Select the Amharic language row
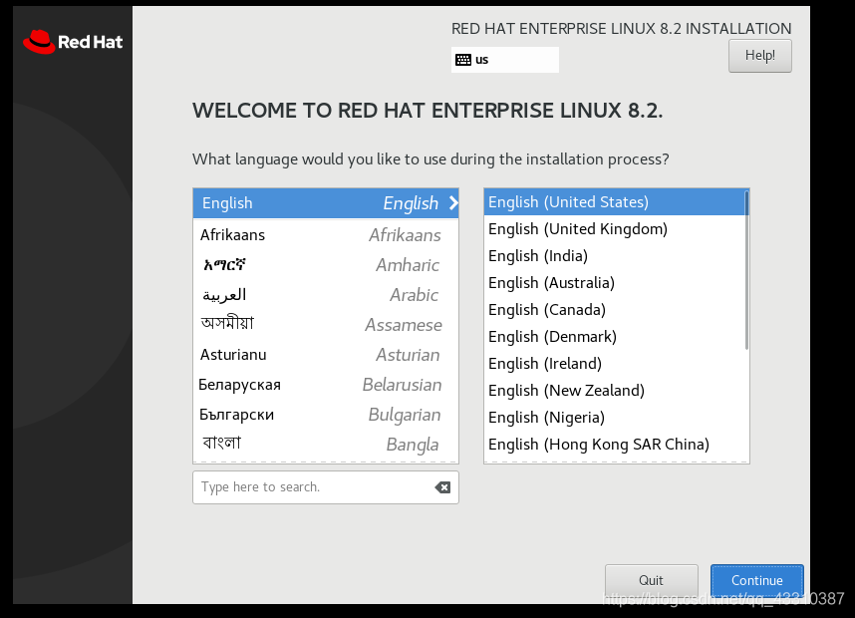 [326, 265]
